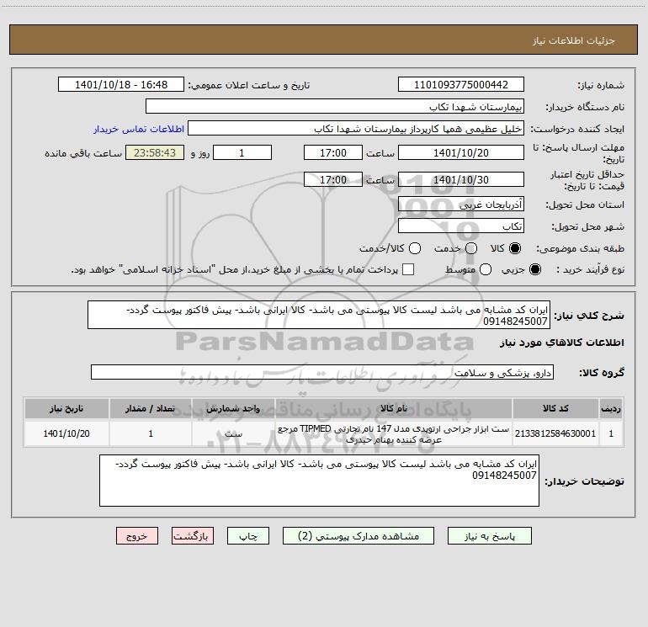The height and width of the screenshot is (627, 648).
Task: Click the خروج exit button
Action: 137,536
